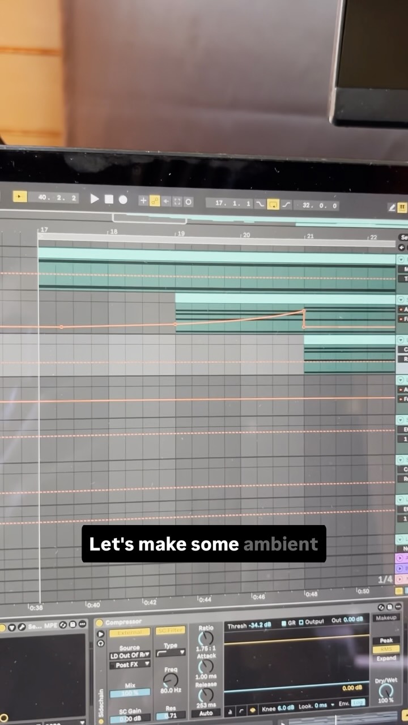Toggle the SC Filter button
This screenshot has height=725, width=408.
(x=170, y=630)
